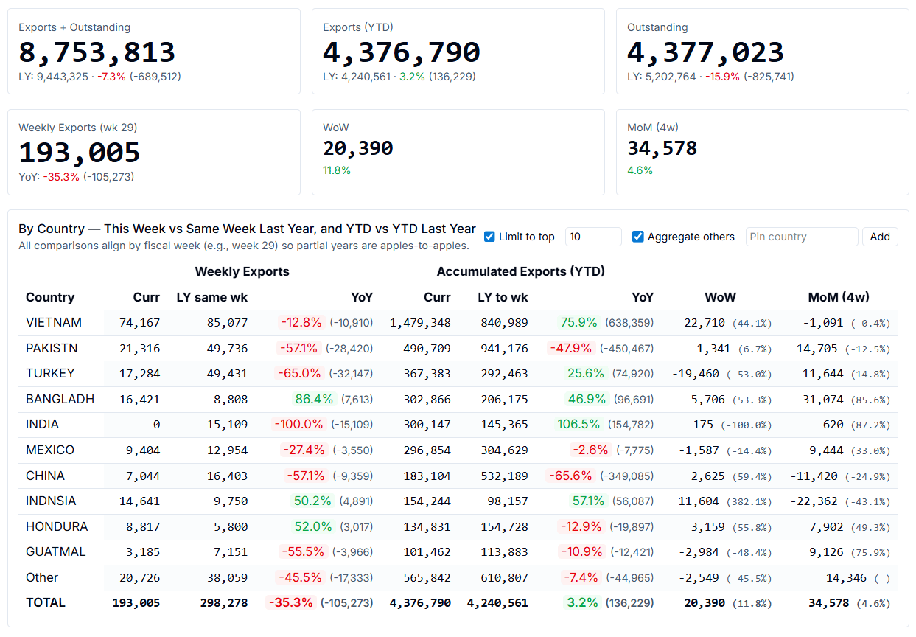Click China's YTD YoY -65.6% badge
This screenshot has width=916, height=637.
tap(570, 476)
